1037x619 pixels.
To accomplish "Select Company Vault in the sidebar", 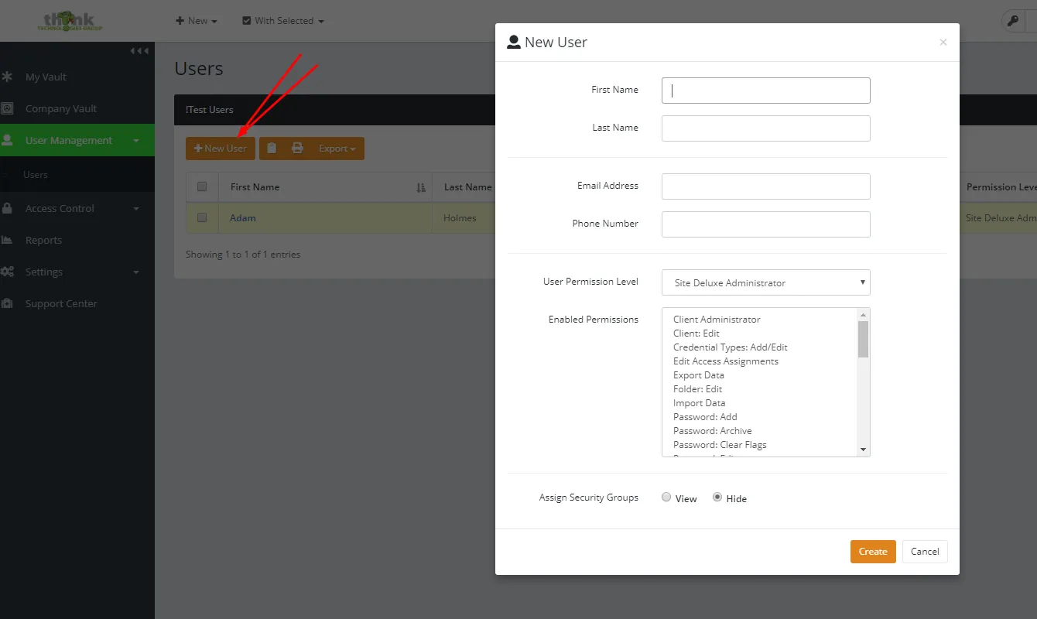I will pyautogui.click(x=60, y=108).
